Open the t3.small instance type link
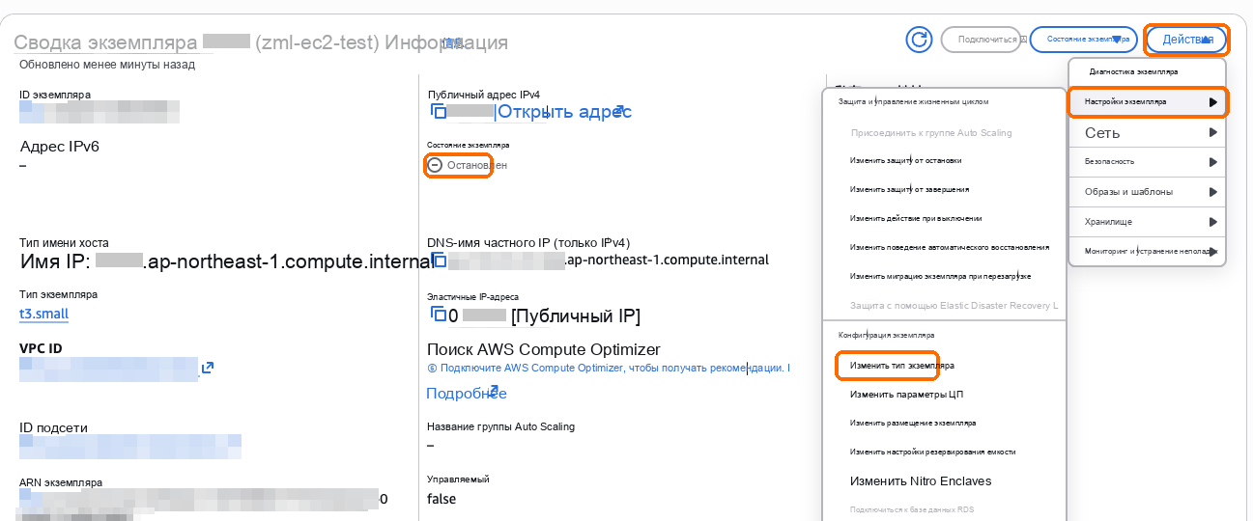 pyautogui.click(x=43, y=315)
